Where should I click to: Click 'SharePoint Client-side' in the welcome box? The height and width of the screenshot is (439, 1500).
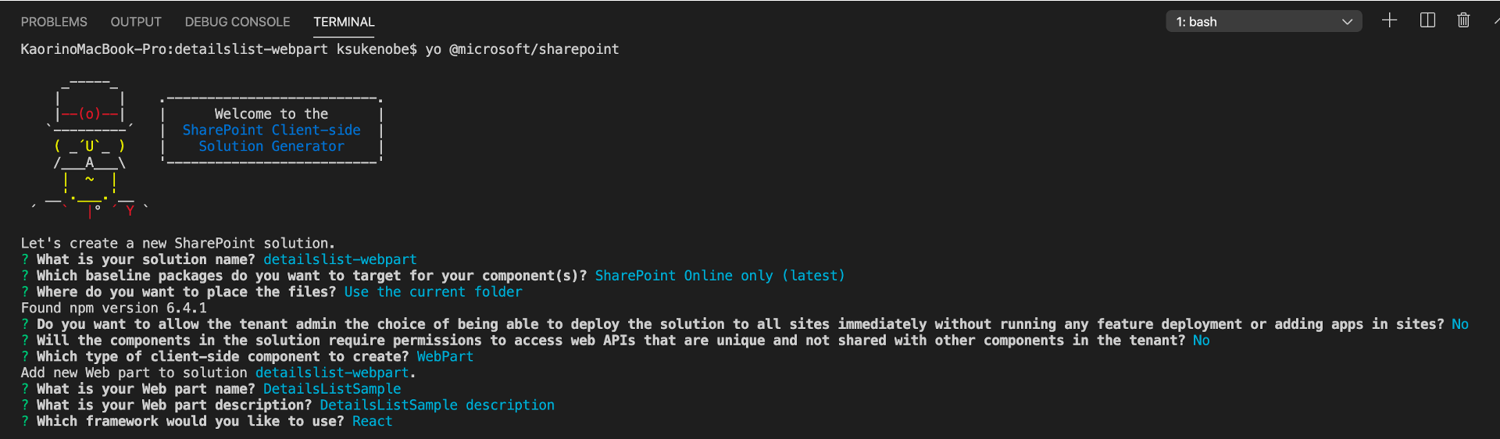(x=271, y=130)
